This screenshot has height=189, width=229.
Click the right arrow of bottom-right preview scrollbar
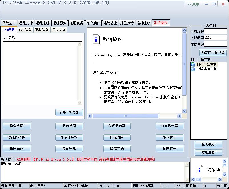pos(220,179)
